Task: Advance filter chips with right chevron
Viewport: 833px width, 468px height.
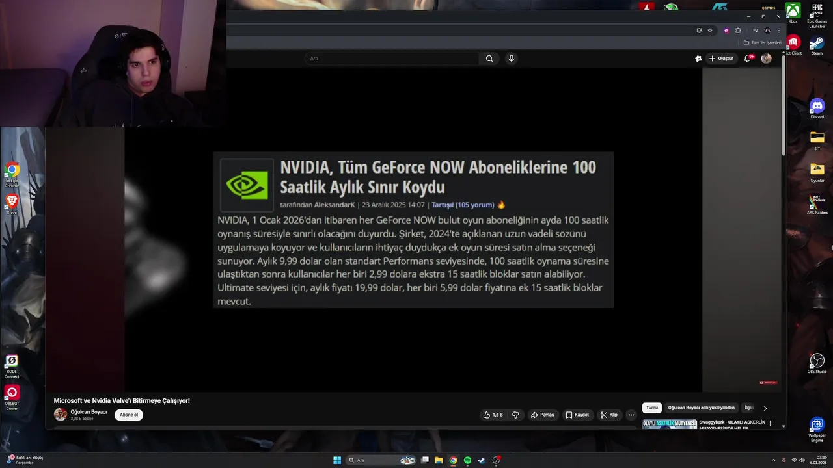Action: click(x=765, y=408)
